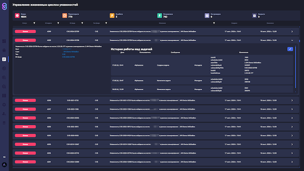This screenshot has height=171, width=304.
Task: Click the green Исправлена counter icon
Action: click(x=159, y=15)
